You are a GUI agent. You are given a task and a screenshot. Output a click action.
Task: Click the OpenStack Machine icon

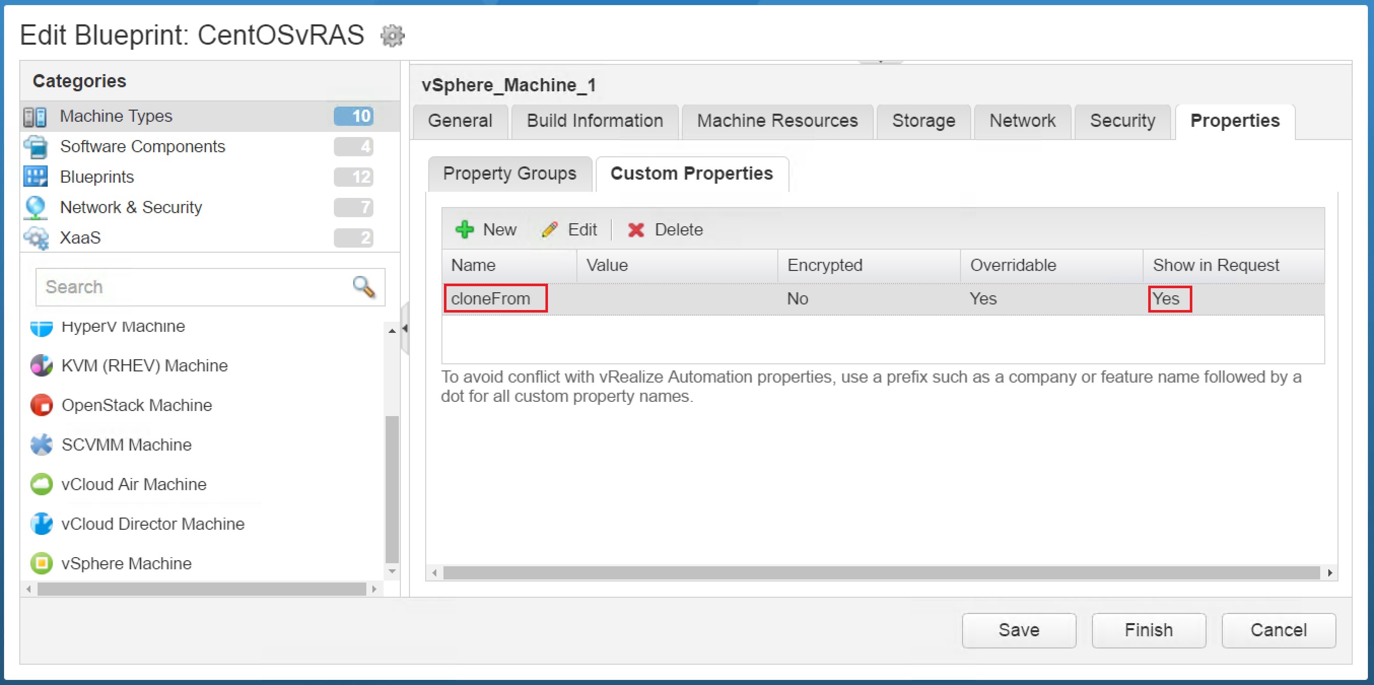[41, 405]
